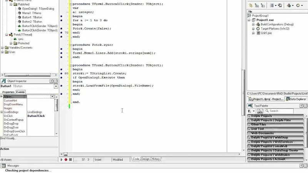
Task: Click the Button1Click event value
Action: coord(36,116)
